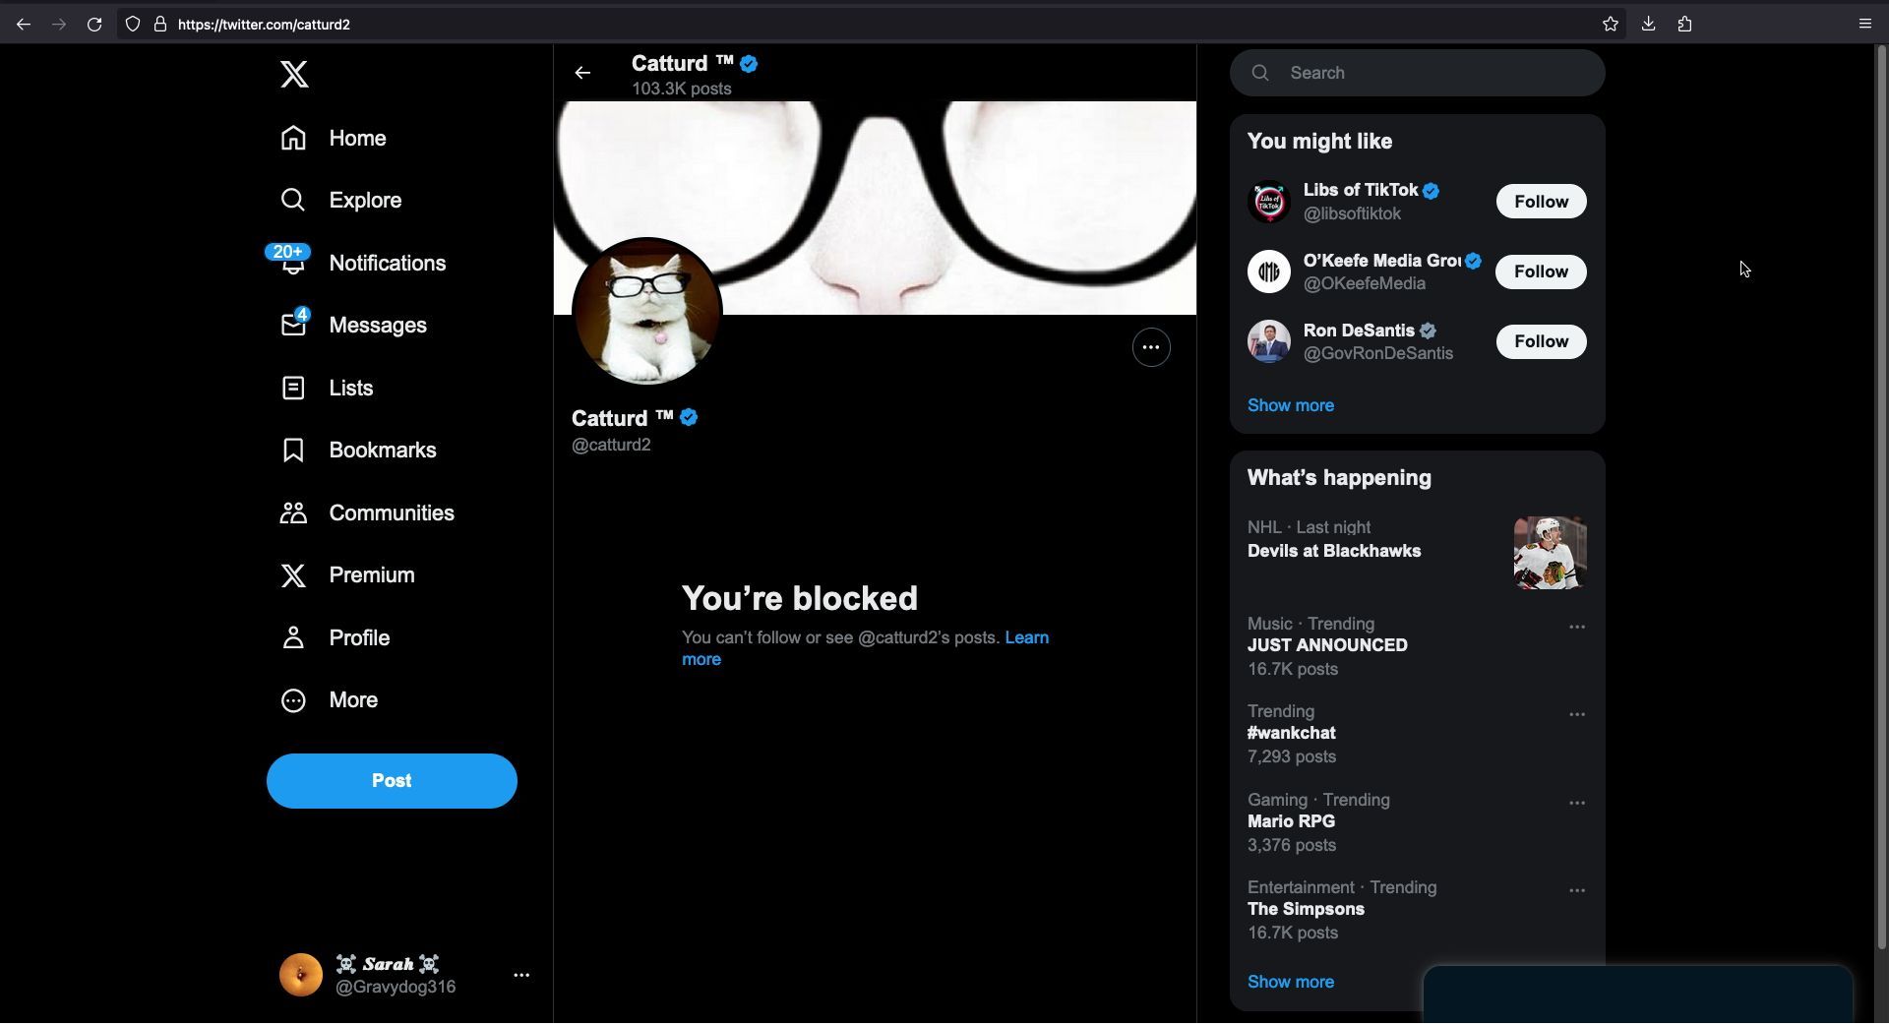
Task: Follow Ron DeSantis account
Action: tap(1540, 342)
